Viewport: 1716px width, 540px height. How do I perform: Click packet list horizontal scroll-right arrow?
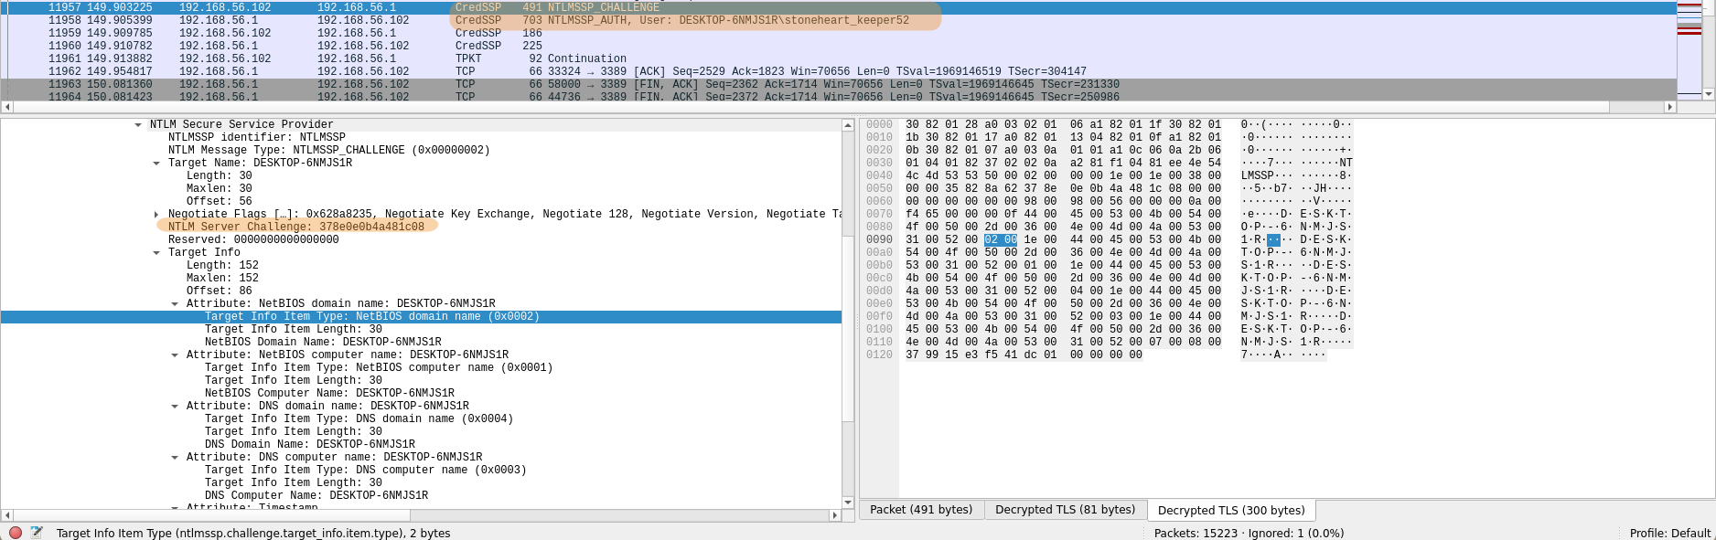click(x=1670, y=107)
